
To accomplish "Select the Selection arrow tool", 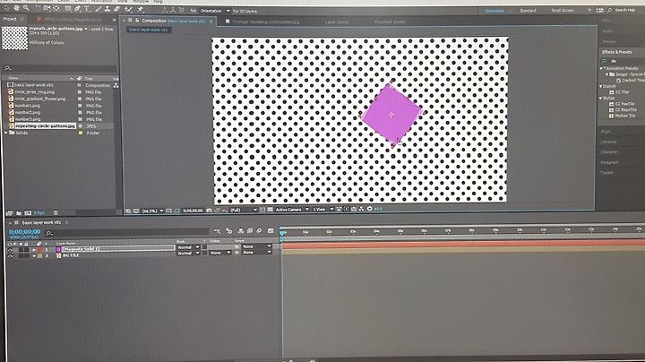I will [x=6, y=8].
